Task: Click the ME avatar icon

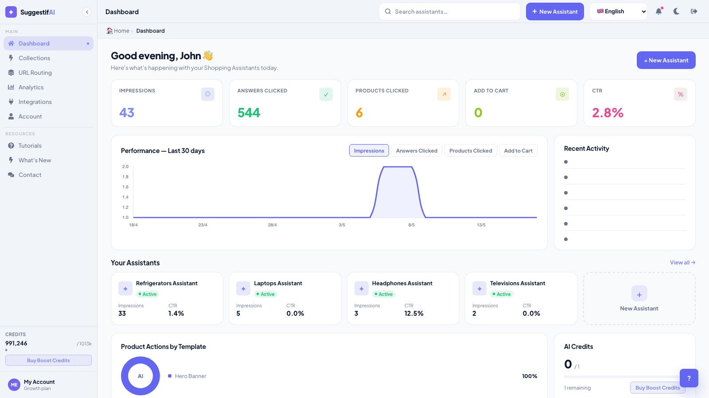Action: pyautogui.click(x=14, y=385)
